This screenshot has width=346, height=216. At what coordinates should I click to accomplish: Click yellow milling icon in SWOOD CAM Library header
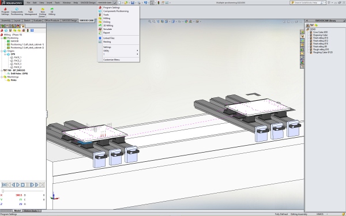tap(316, 25)
